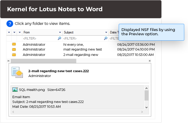
Task: Open the 'mail regarding new test' subject row
Action: tap(83, 49)
